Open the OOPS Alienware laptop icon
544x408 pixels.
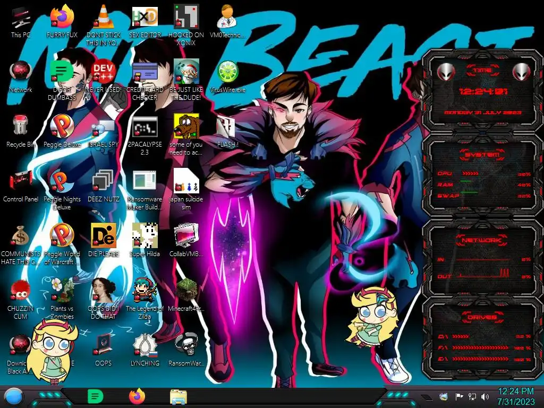(x=104, y=350)
